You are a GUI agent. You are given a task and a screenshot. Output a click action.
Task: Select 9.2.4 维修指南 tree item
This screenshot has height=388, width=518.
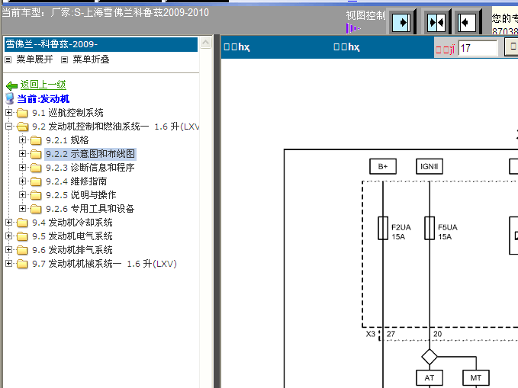pyautogui.click(x=76, y=181)
